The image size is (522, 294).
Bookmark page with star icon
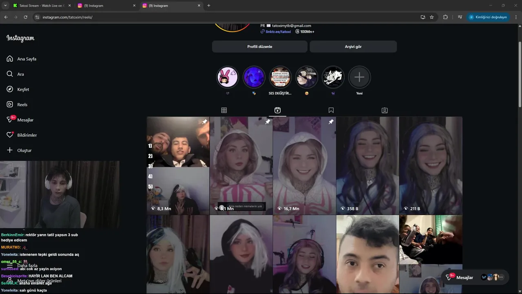click(432, 17)
